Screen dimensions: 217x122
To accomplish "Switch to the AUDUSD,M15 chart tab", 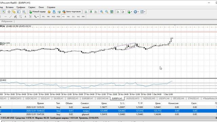I will [133, 99].
